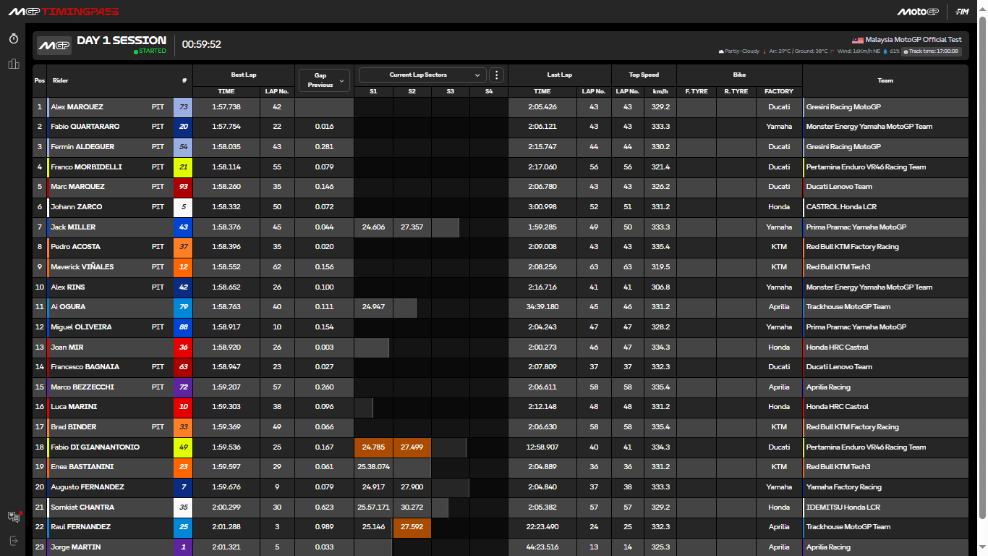
Task: Click Jack Miller's S2 time 27.357
Action: pos(412,227)
